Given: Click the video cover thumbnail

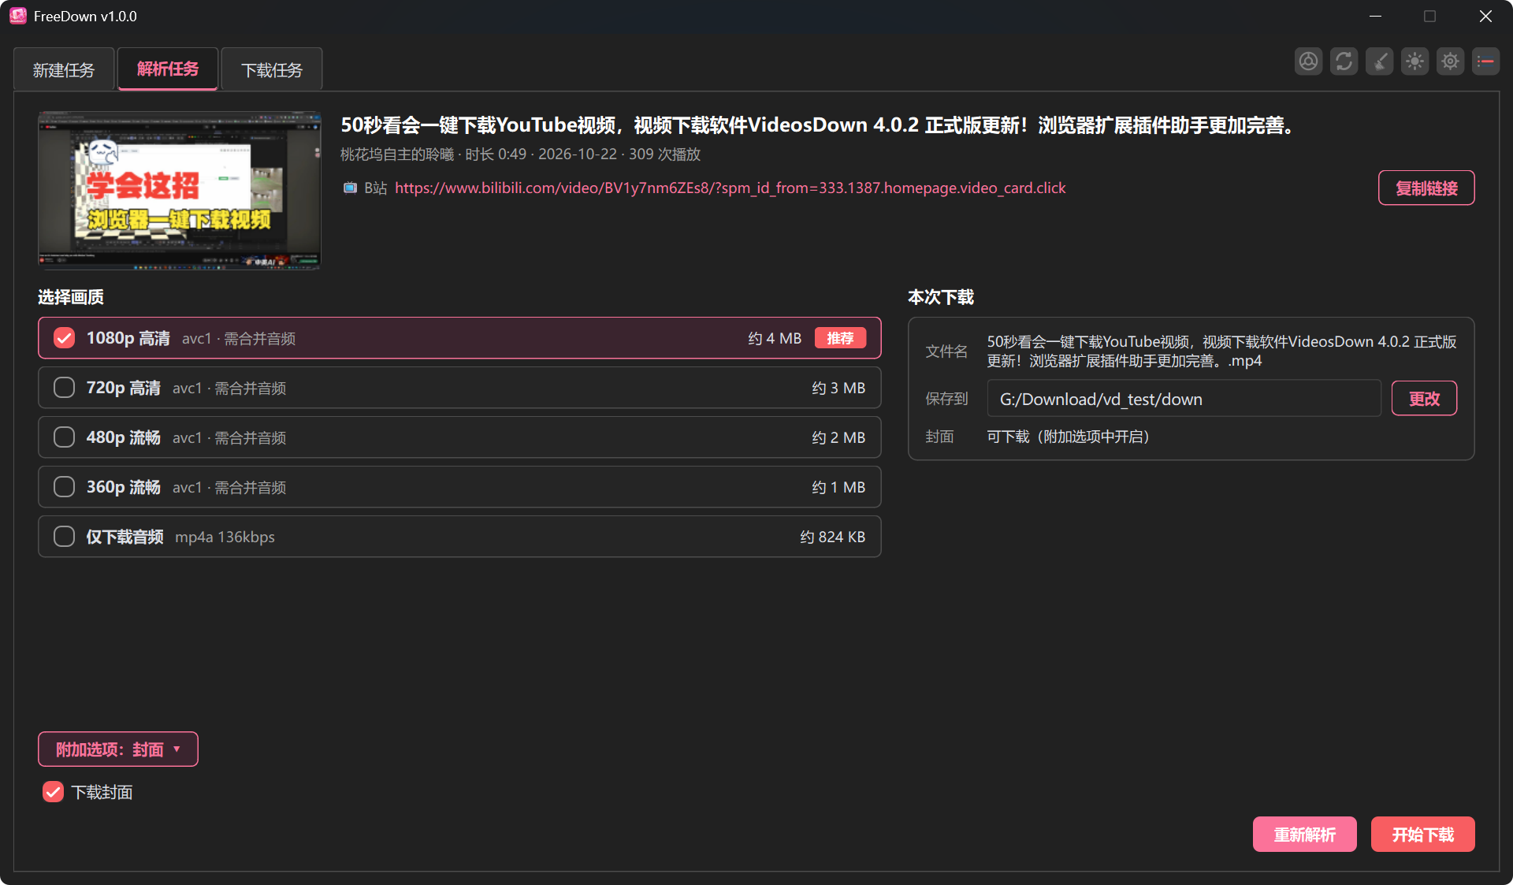Looking at the screenshot, I should [180, 190].
